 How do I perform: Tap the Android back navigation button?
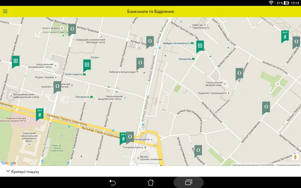112,182
